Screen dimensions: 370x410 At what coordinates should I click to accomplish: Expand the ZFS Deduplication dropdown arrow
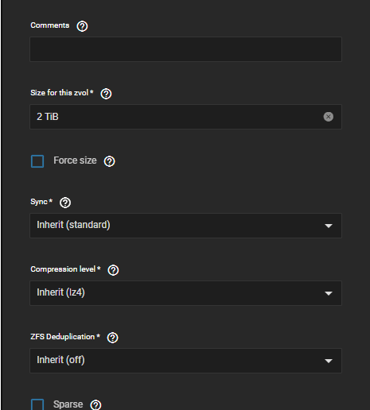tap(329, 361)
